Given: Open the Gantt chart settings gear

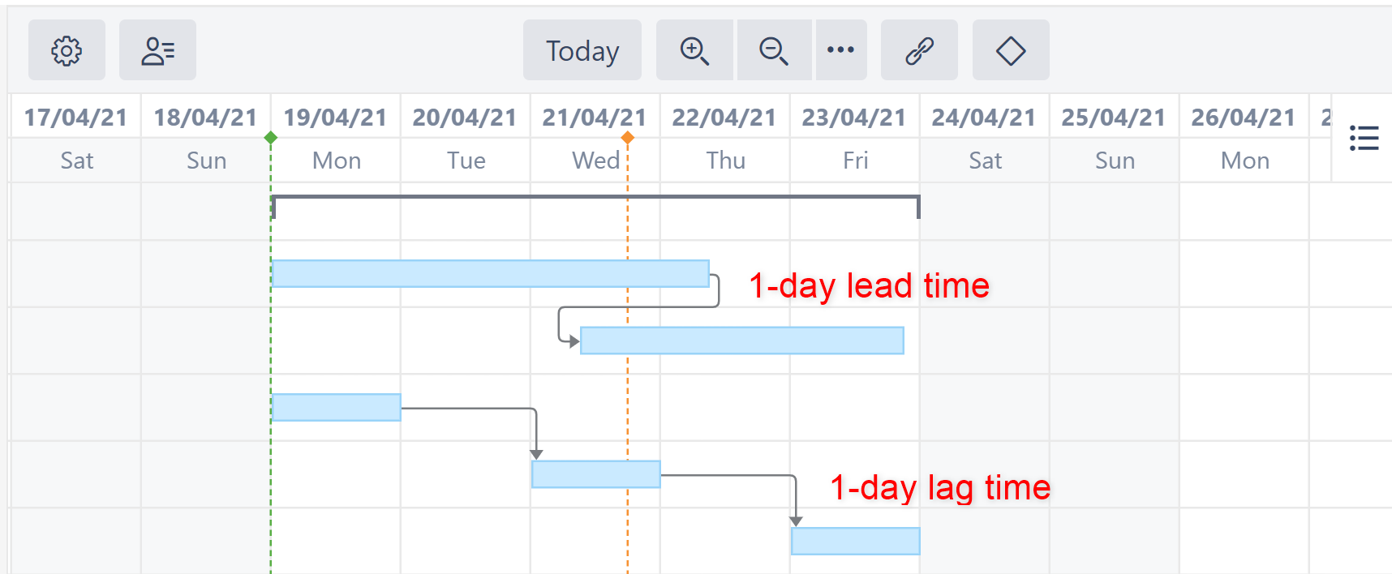Looking at the screenshot, I should click(x=67, y=50).
